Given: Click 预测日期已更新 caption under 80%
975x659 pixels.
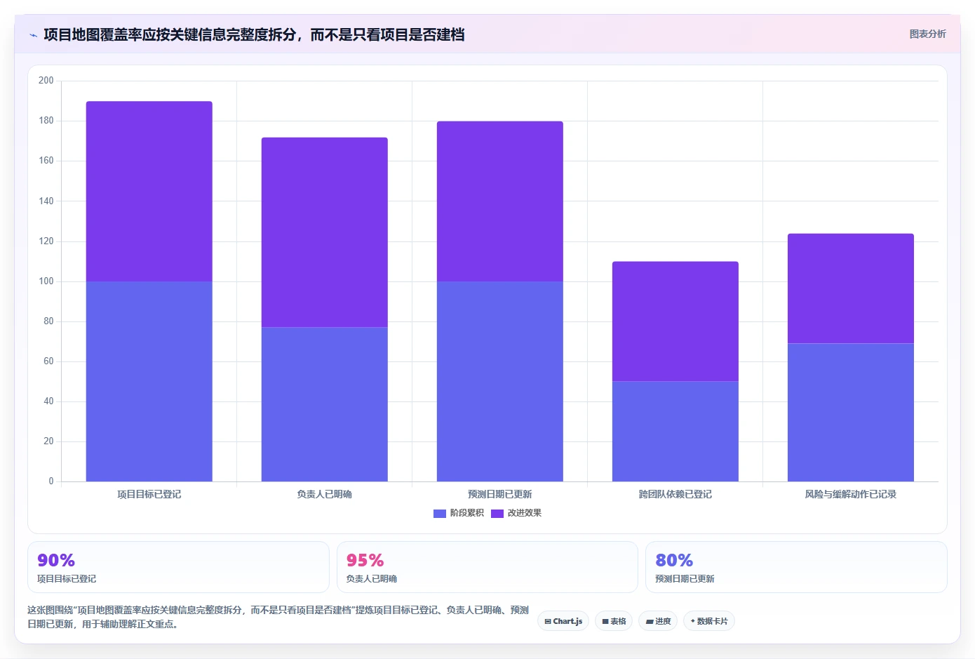Looking at the screenshot, I should point(685,579).
